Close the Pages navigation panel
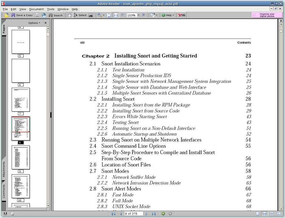 (x=45, y=23)
